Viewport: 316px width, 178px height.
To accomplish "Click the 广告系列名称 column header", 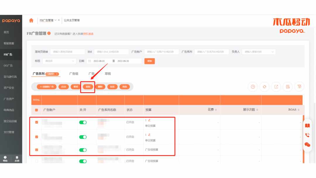I will [107, 110].
